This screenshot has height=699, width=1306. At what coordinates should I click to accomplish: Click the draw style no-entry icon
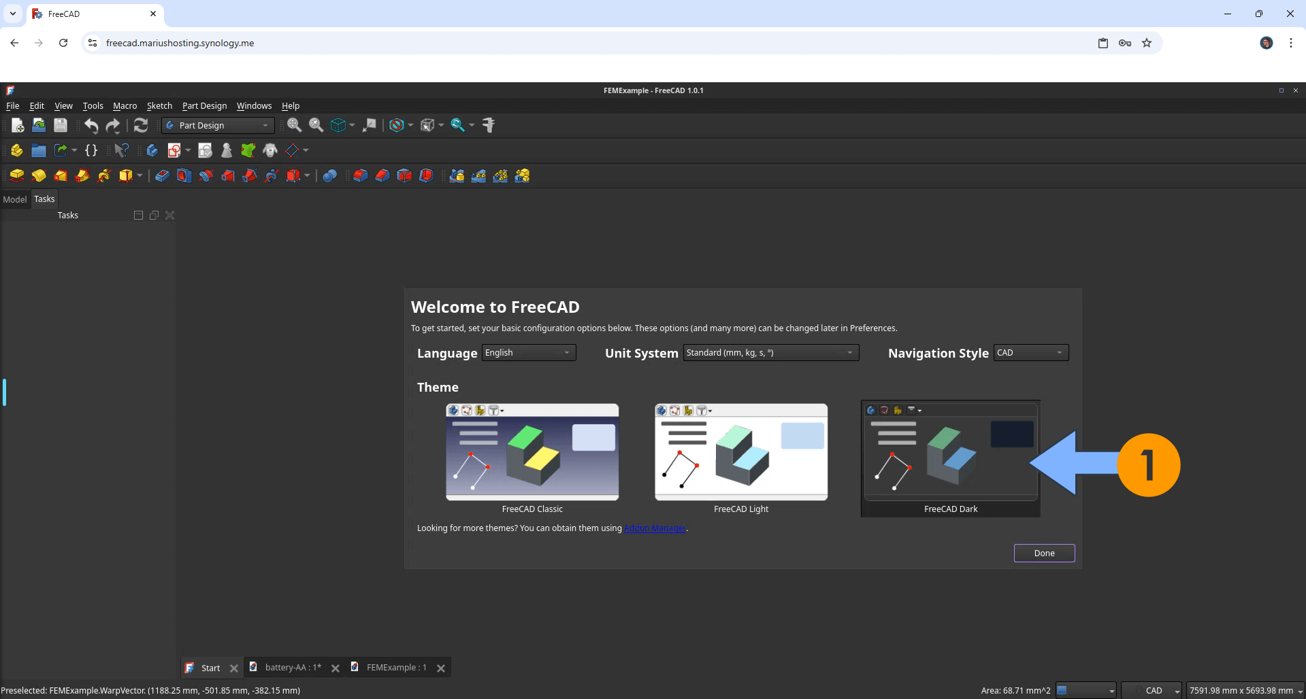coord(397,125)
